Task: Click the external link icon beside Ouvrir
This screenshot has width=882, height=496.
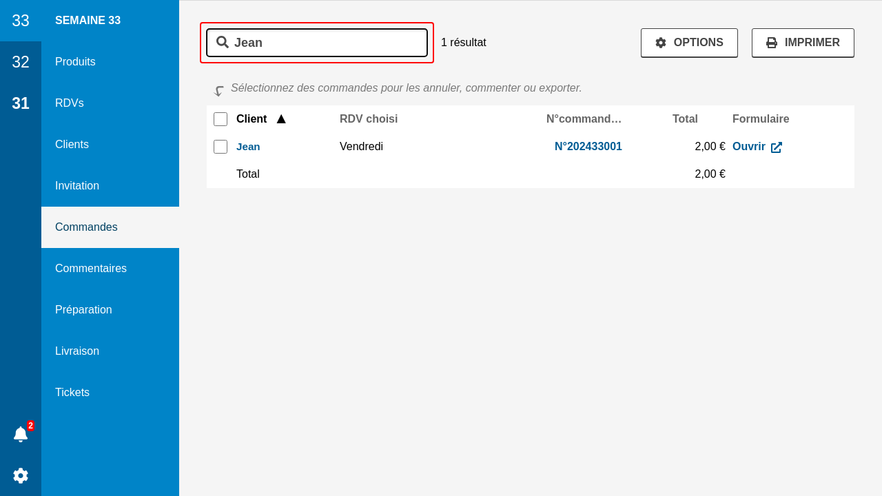Action: pos(777,147)
